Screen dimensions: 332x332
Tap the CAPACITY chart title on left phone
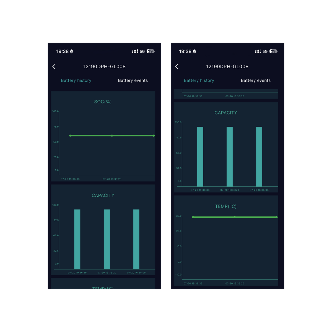pos(103,195)
